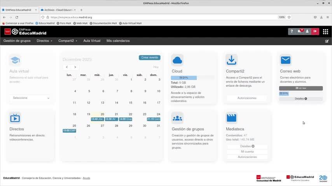Bookmark this page with star icon
The image size is (332, 186).
(289, 17)
